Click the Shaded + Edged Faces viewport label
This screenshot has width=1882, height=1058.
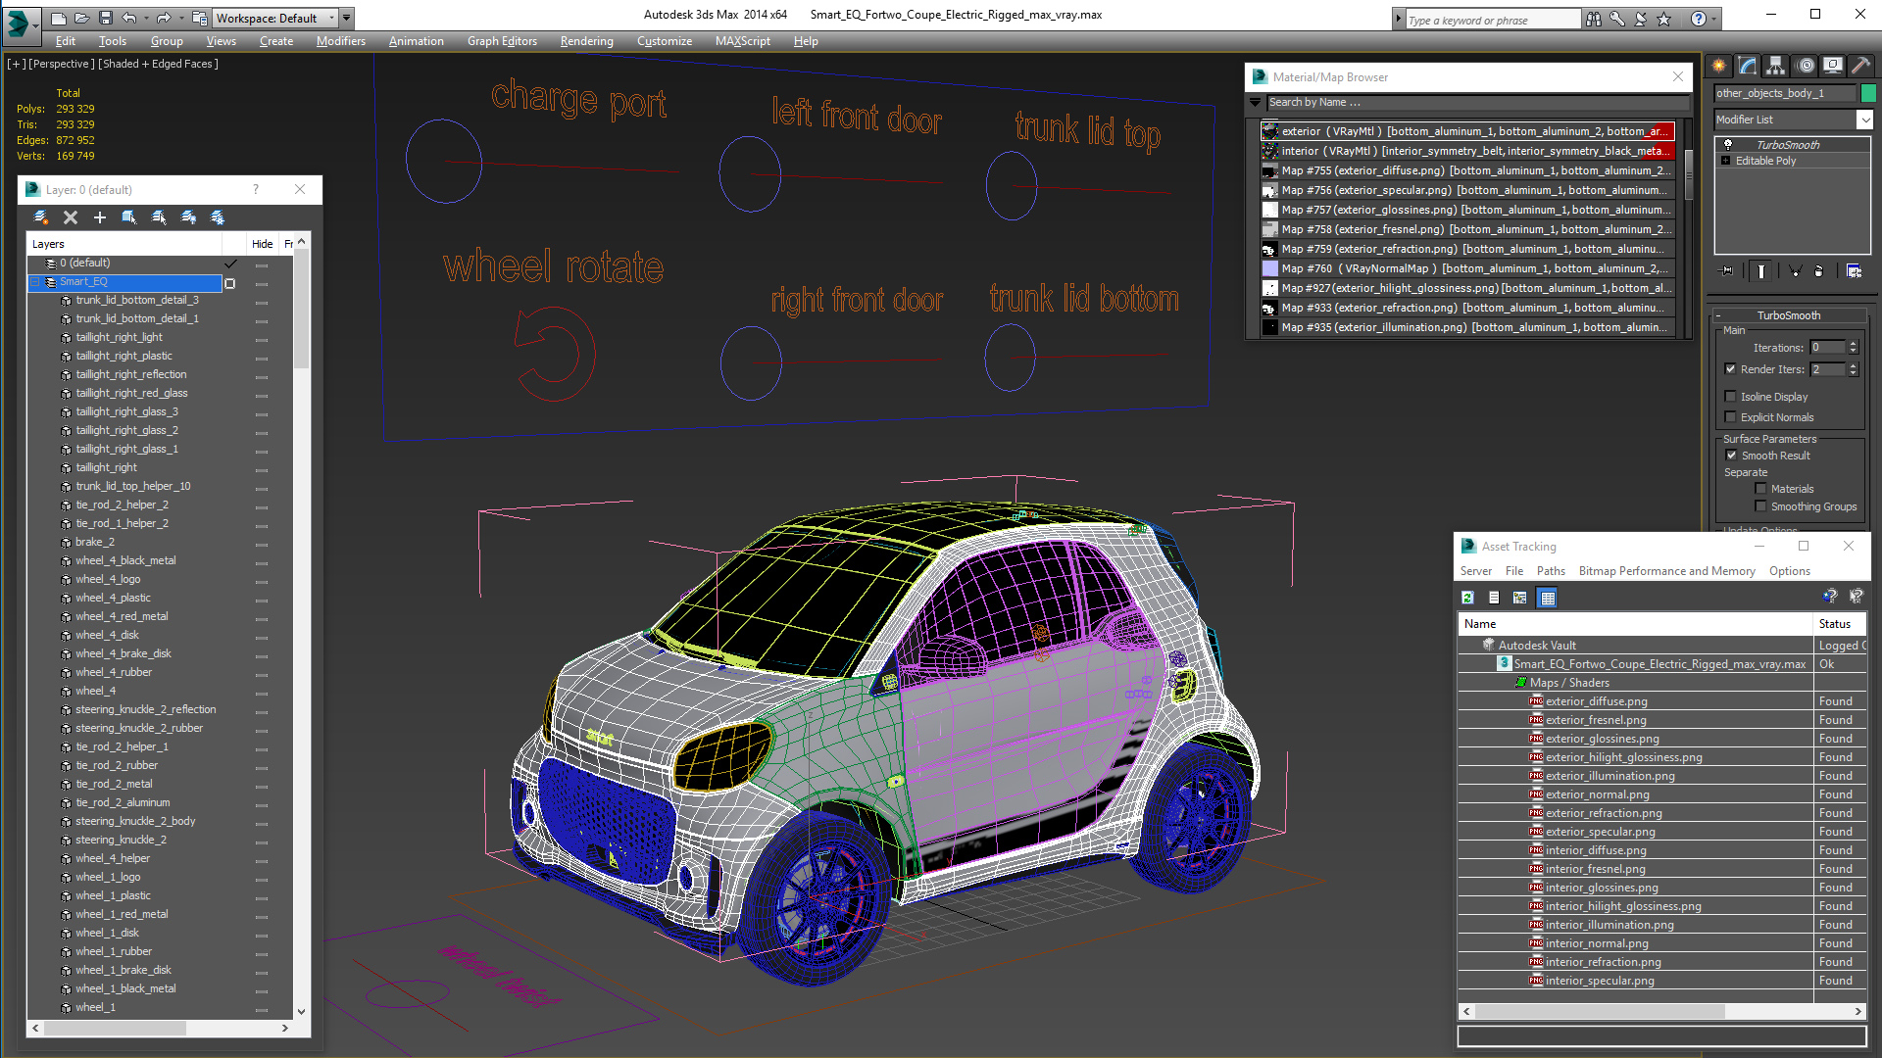(x=159, y=64)
